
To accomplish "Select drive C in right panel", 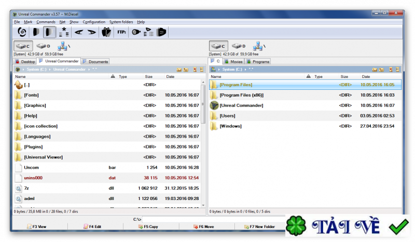I will tap(218, 46).
